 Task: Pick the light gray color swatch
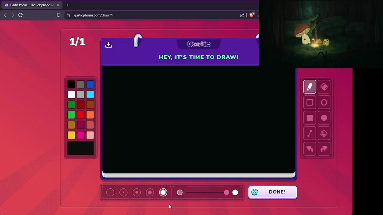coord(81,95)
